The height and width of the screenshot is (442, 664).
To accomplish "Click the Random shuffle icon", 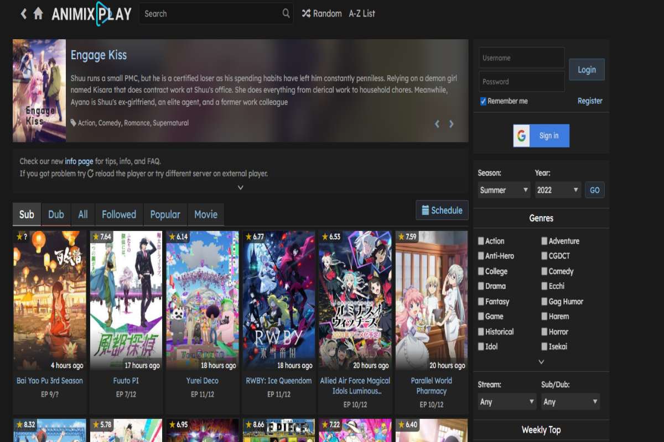I will (x=306, y=13).
